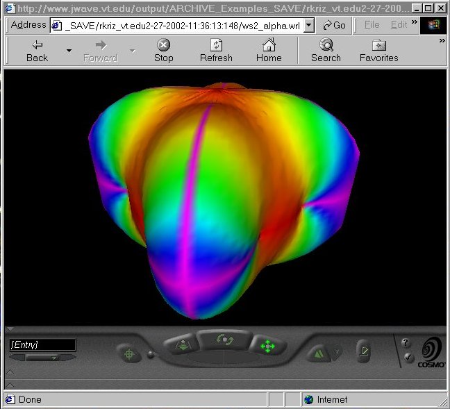
Task: Open Cosmo Player help question mark
Action: click(x=406, y=342)
